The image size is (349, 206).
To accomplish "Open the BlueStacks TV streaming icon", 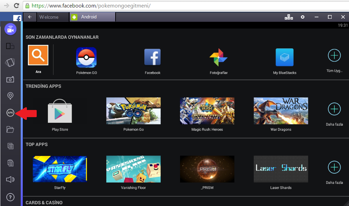I will (x=11, y=29).
